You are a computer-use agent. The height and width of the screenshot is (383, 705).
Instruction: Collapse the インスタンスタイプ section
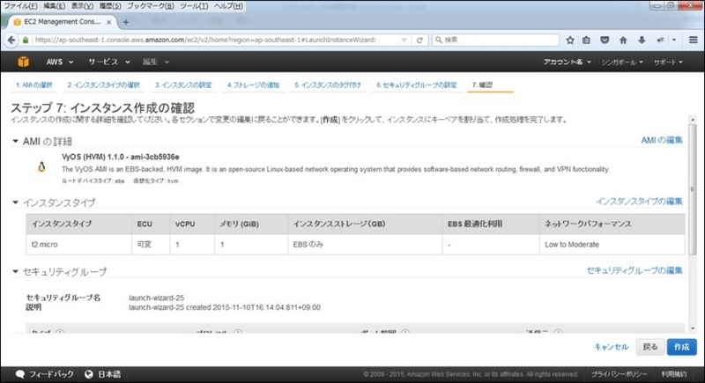[x=15, y=203]
